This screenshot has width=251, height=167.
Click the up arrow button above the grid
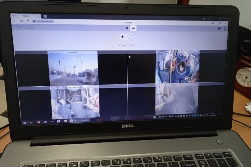[122, 37]
